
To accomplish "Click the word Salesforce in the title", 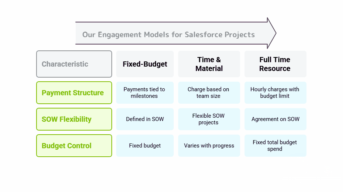I will pos(204,35).
